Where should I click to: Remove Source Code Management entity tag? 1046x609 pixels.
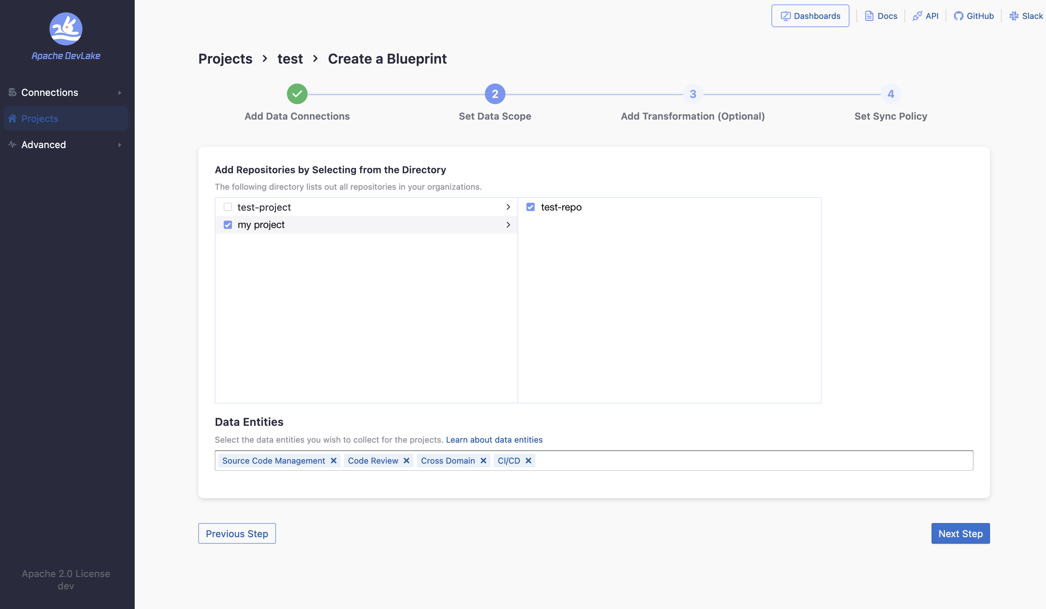pyautogui.click(x=333, y=461)
